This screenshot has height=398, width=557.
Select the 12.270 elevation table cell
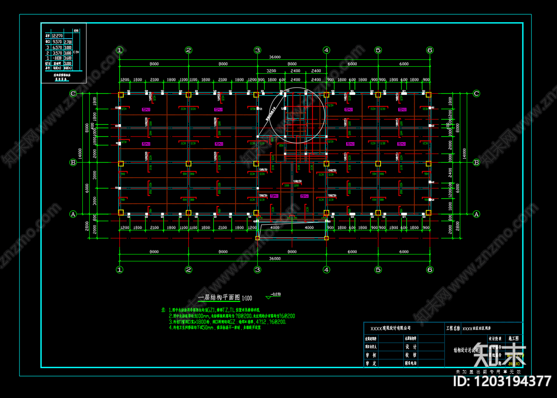[57, 36]
